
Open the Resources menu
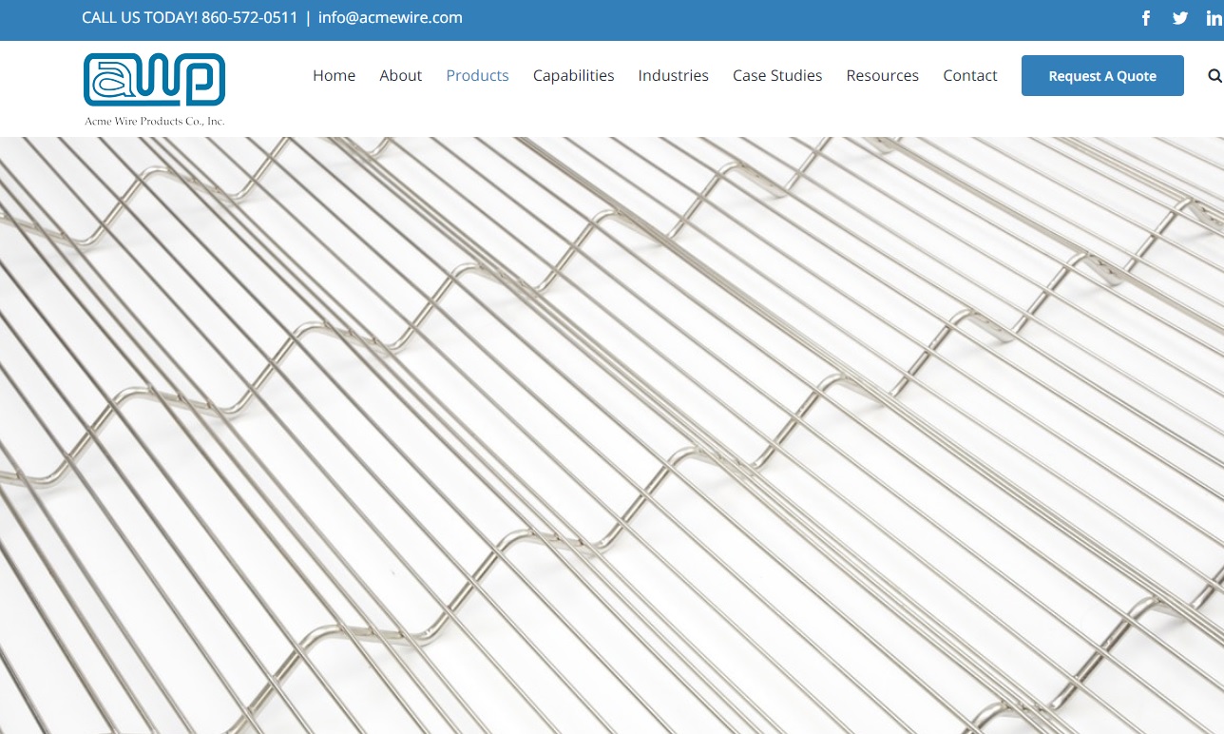pyautogui.click(x=882, y=75)
